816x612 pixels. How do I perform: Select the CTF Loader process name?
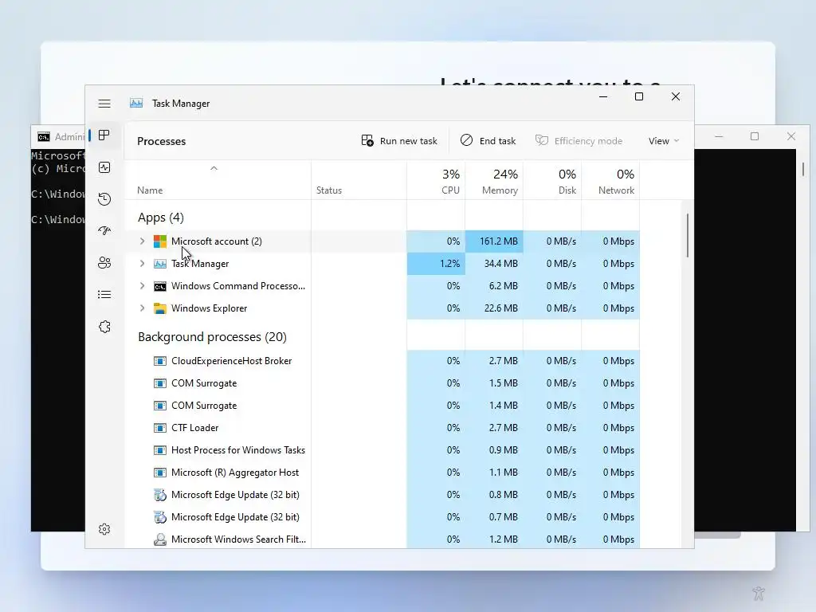click(194, 428)
